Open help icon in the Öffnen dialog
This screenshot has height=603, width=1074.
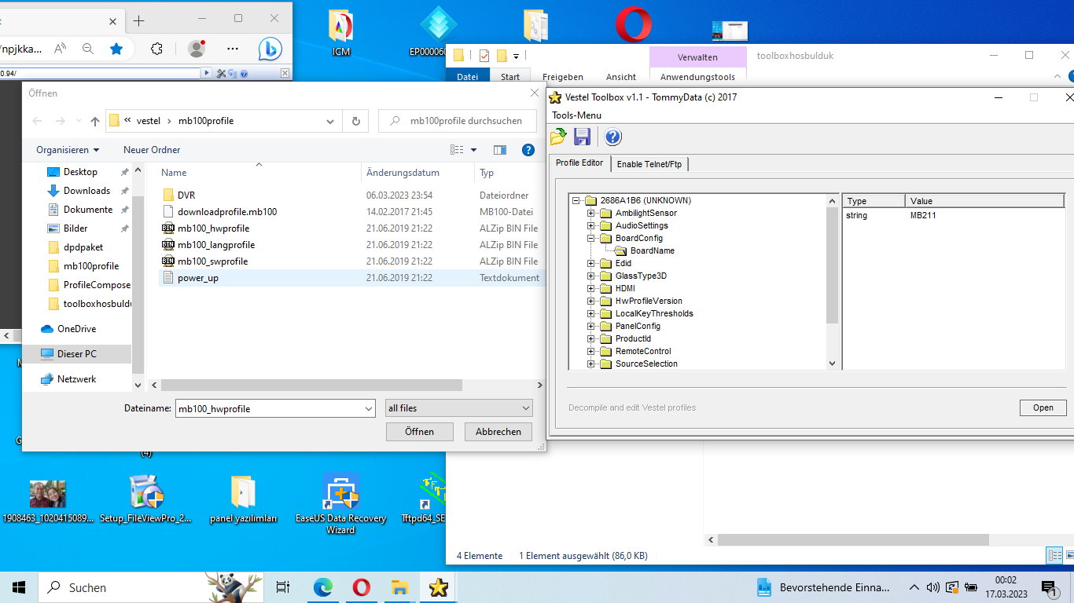[x=528, y=150]
